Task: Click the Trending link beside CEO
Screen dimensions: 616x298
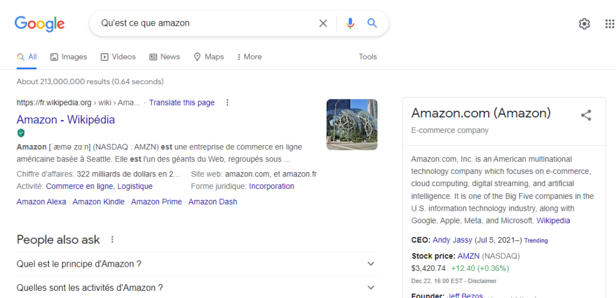Action: [536, 240]
